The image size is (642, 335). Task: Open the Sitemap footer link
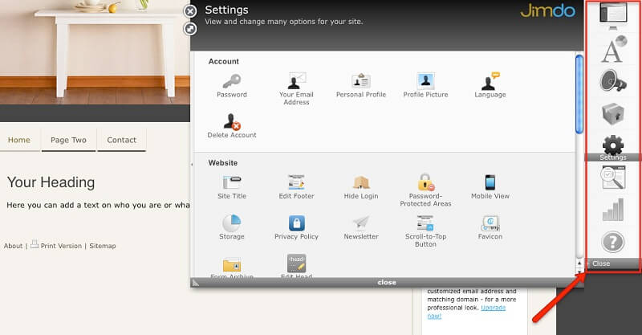pos(103,246)
